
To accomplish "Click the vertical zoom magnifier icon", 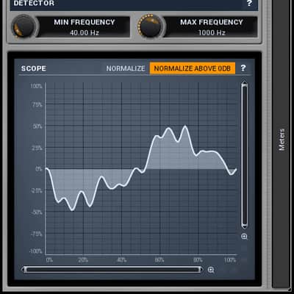I will 244,237.
